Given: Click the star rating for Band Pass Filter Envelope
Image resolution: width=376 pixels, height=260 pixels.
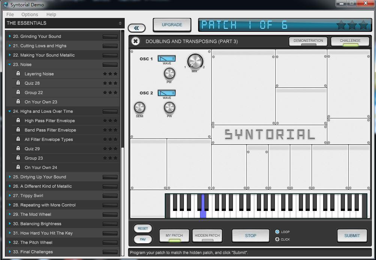Looking at the screenshot, I should 110,130.
